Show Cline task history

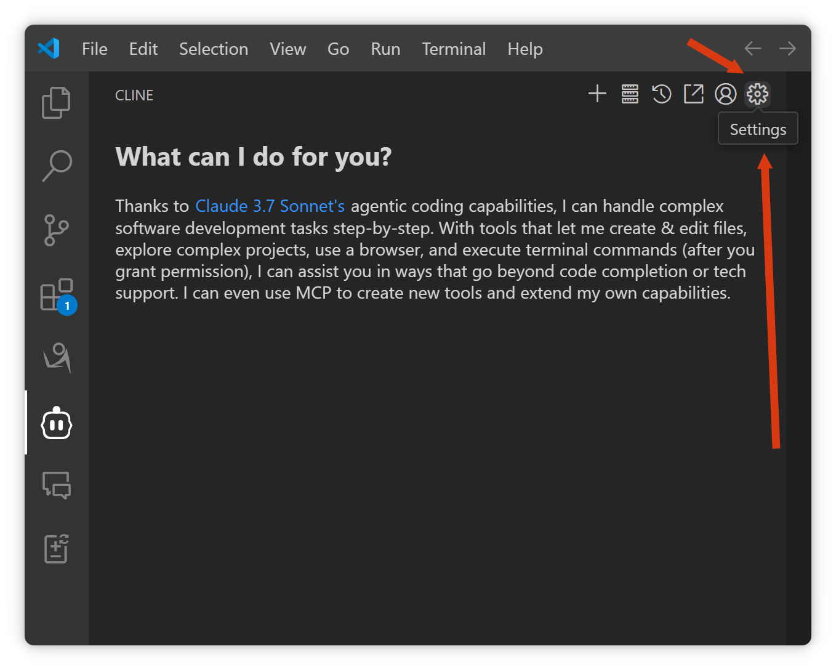tap(662, 94)
